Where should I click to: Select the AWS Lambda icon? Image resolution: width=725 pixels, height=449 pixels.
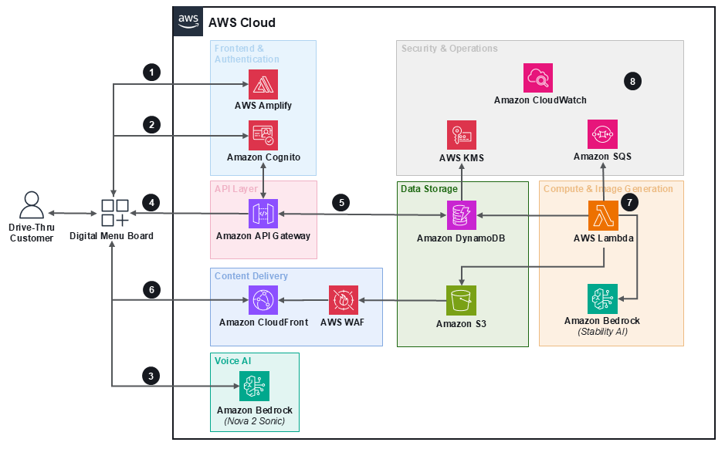[603, 214]
